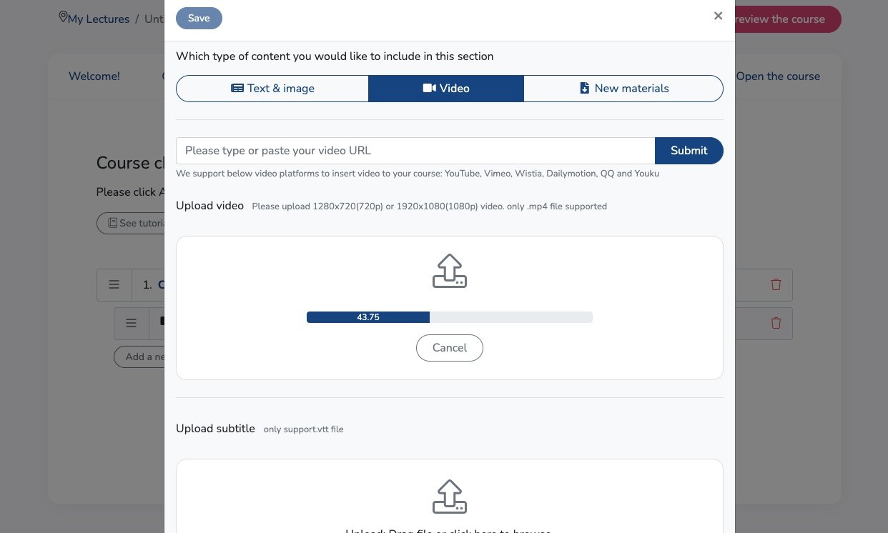The image size is (888, 533).
Task: Choose the New materials content type
Action: pos(623,89)
